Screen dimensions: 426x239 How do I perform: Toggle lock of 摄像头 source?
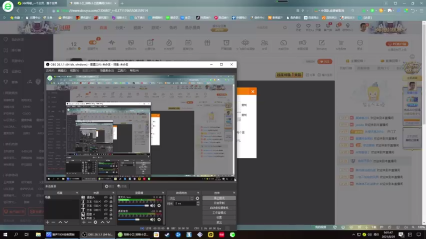pos(111,197)
